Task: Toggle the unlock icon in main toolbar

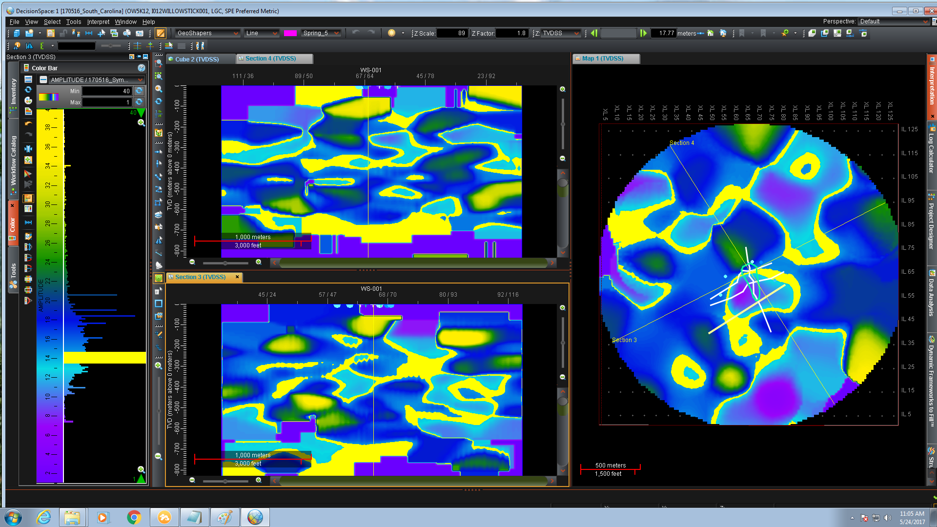Action: pos(63,33)
